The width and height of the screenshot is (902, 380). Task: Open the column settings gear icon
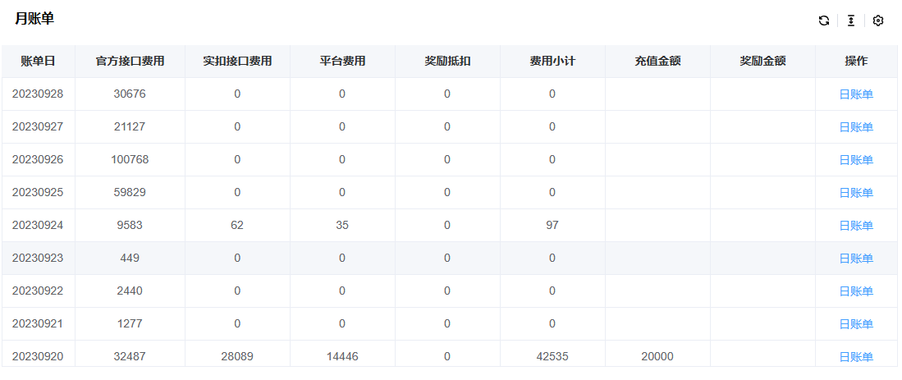coord(878,21)
